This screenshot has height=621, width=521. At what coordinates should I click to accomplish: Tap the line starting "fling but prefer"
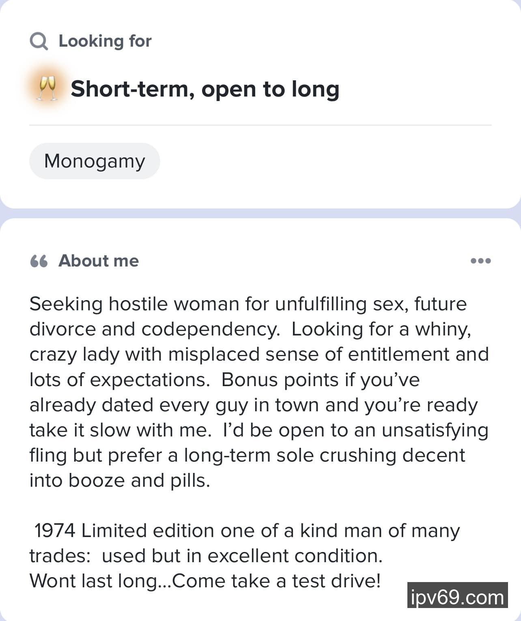pyautogui.click(x=247, y=455)
